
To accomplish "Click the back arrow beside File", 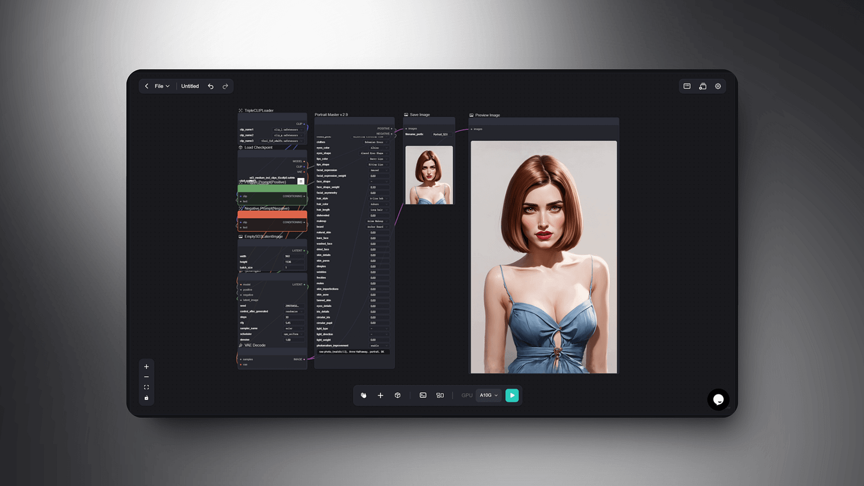I will pyautogui.click(x=147, y=86).
